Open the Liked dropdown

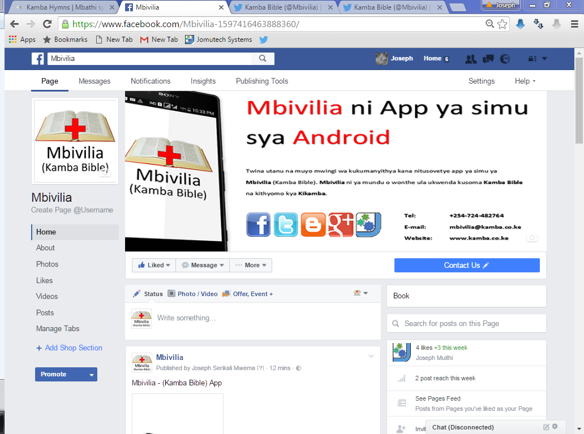[x=153, y=265]
